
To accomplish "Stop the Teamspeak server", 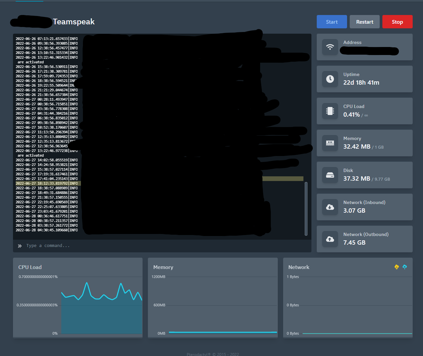I will pyautogui.click(x=397, y=22).
